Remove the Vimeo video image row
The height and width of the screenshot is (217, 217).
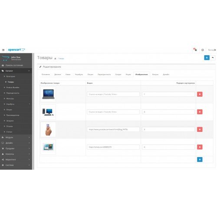200,147
